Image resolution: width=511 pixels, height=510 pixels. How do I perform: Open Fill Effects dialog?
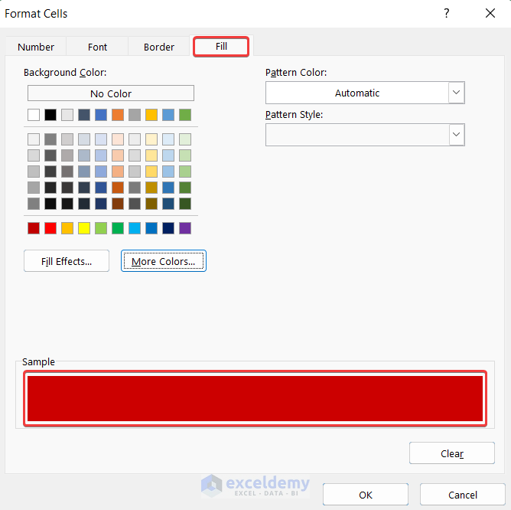(67, 260)
